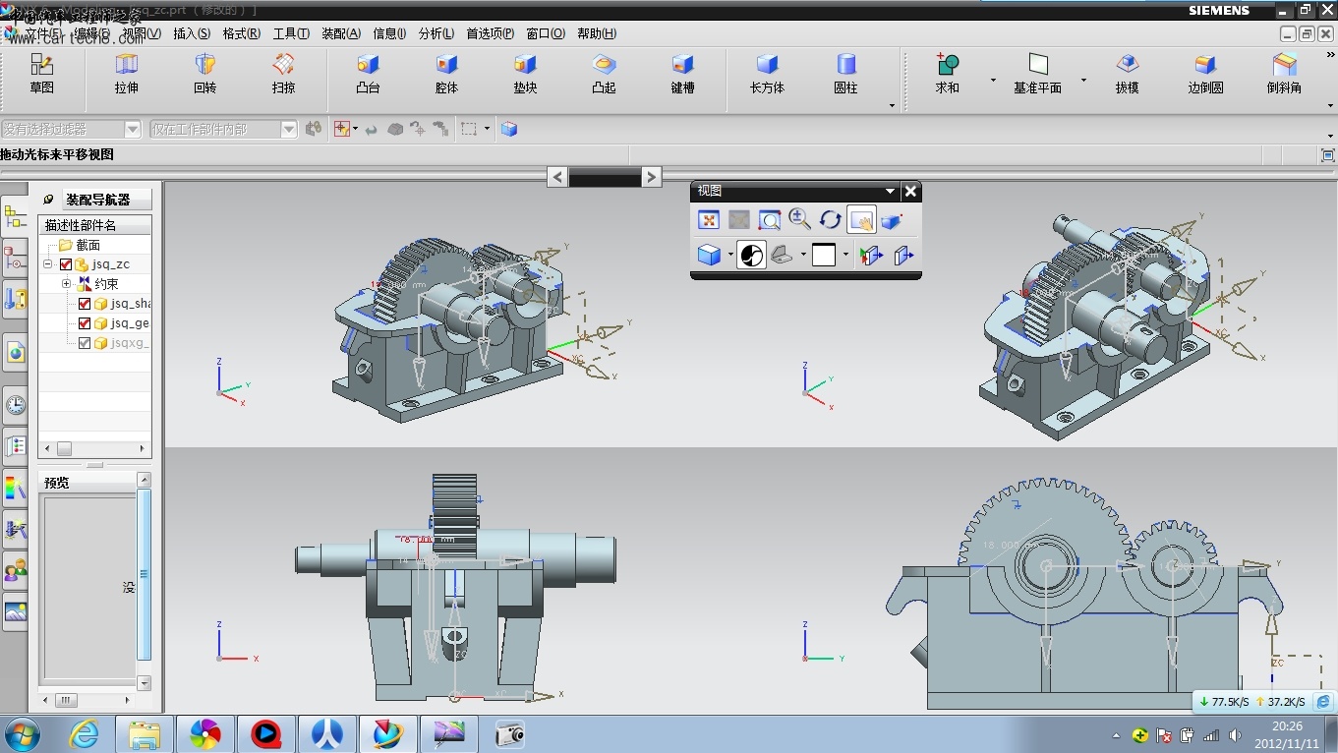Viewport: 1338px width, 753px height.
Task: Use the 拔模 draft tool
Action: pos(1127,75)
